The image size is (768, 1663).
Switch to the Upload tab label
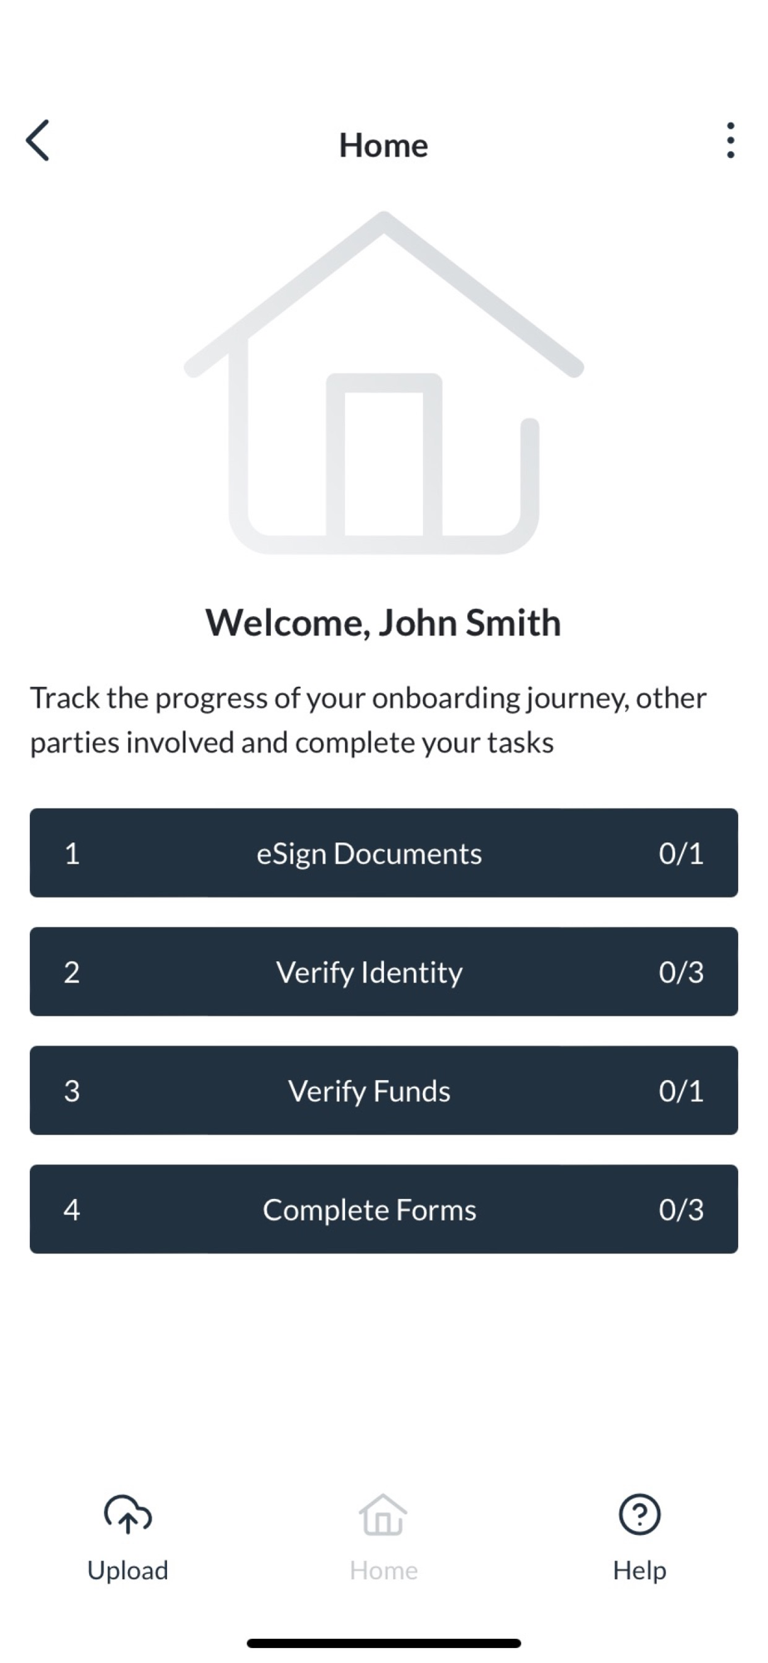[x=128, y=1570]
